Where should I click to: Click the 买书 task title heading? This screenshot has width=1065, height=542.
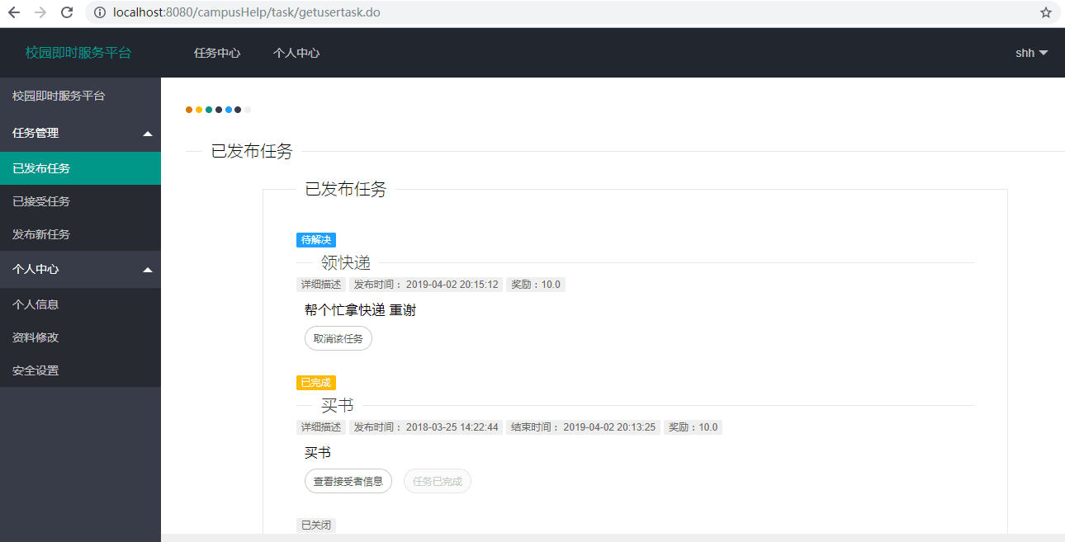click(338, 405)
